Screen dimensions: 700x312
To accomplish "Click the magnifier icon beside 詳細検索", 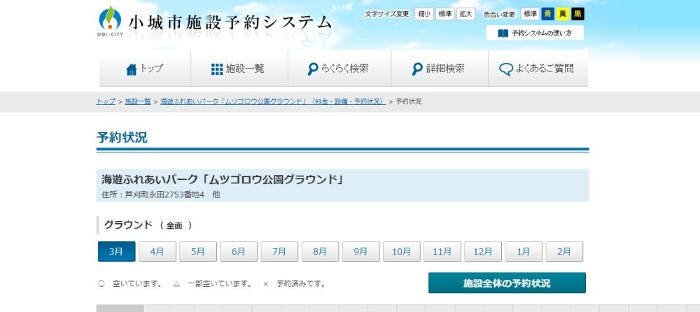I will (x=417, y=69).
